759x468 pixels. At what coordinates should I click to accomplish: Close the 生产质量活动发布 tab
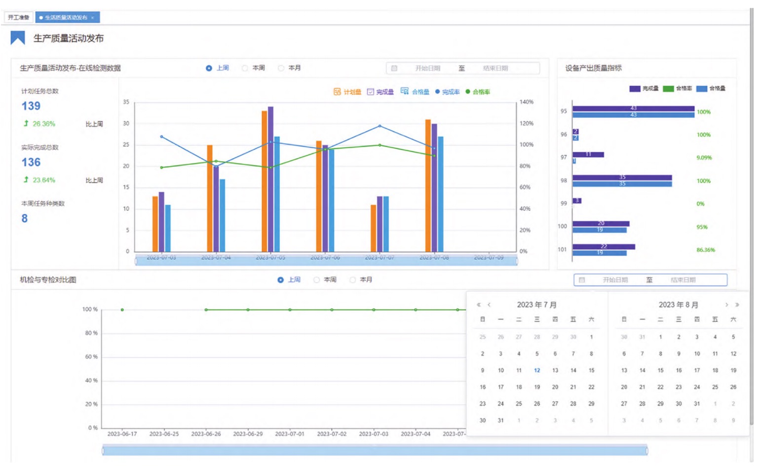[92, 18]
